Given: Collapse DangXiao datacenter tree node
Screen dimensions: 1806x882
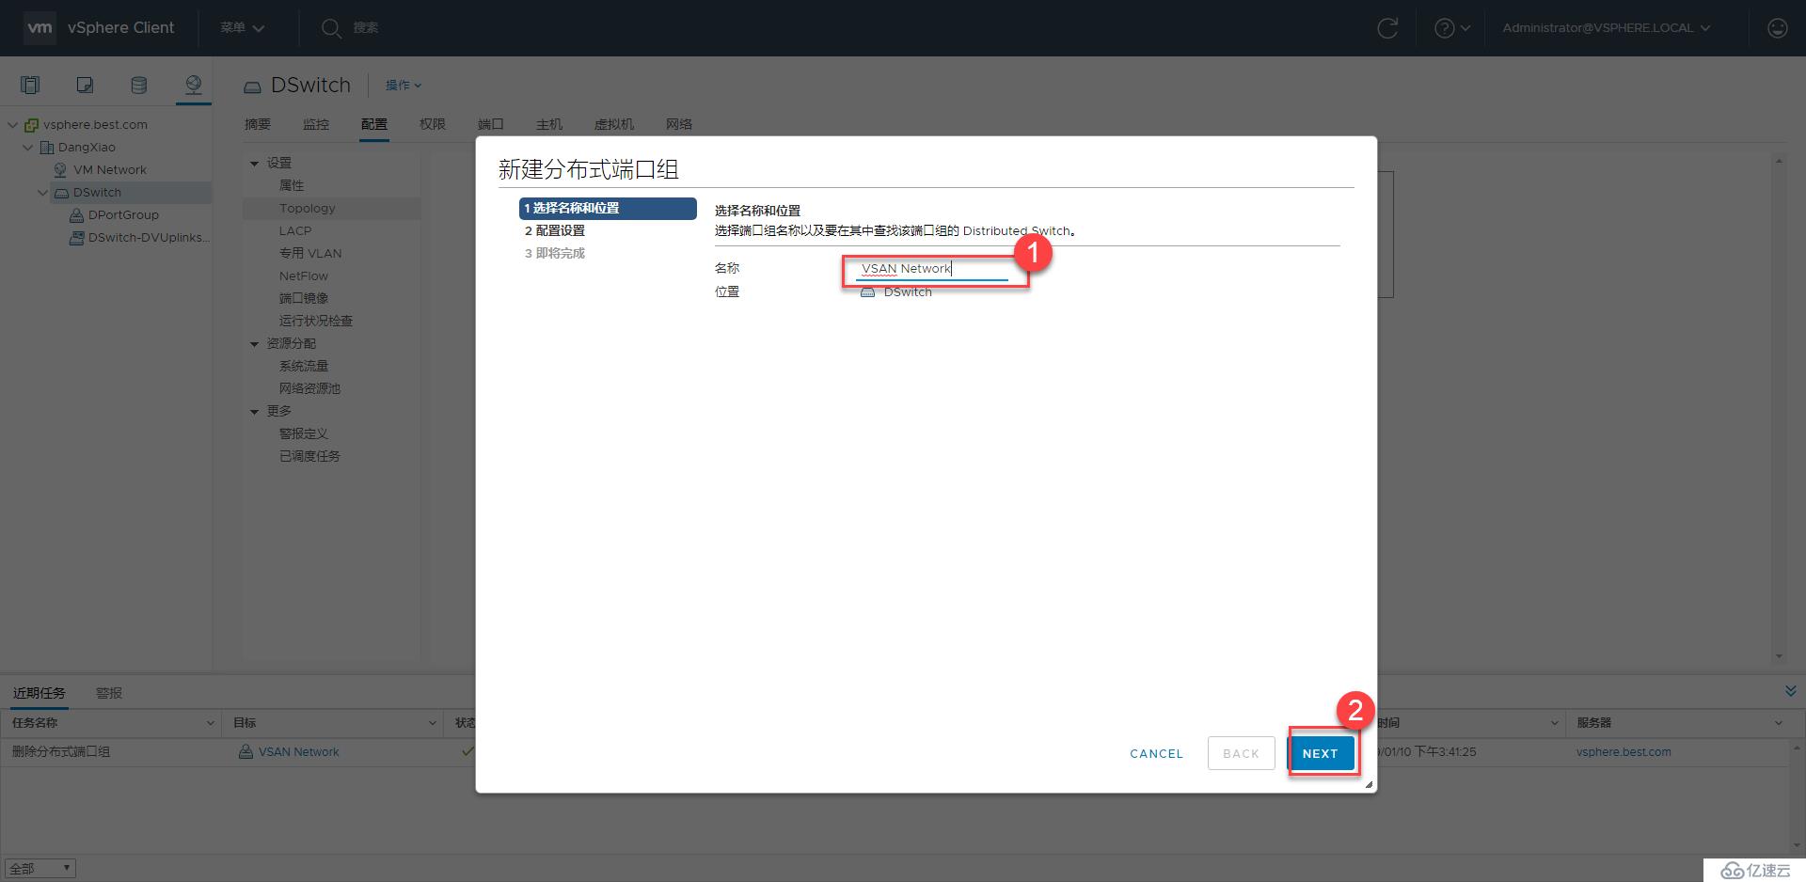Looking at the screenshot, I should (x=27, y=147).
